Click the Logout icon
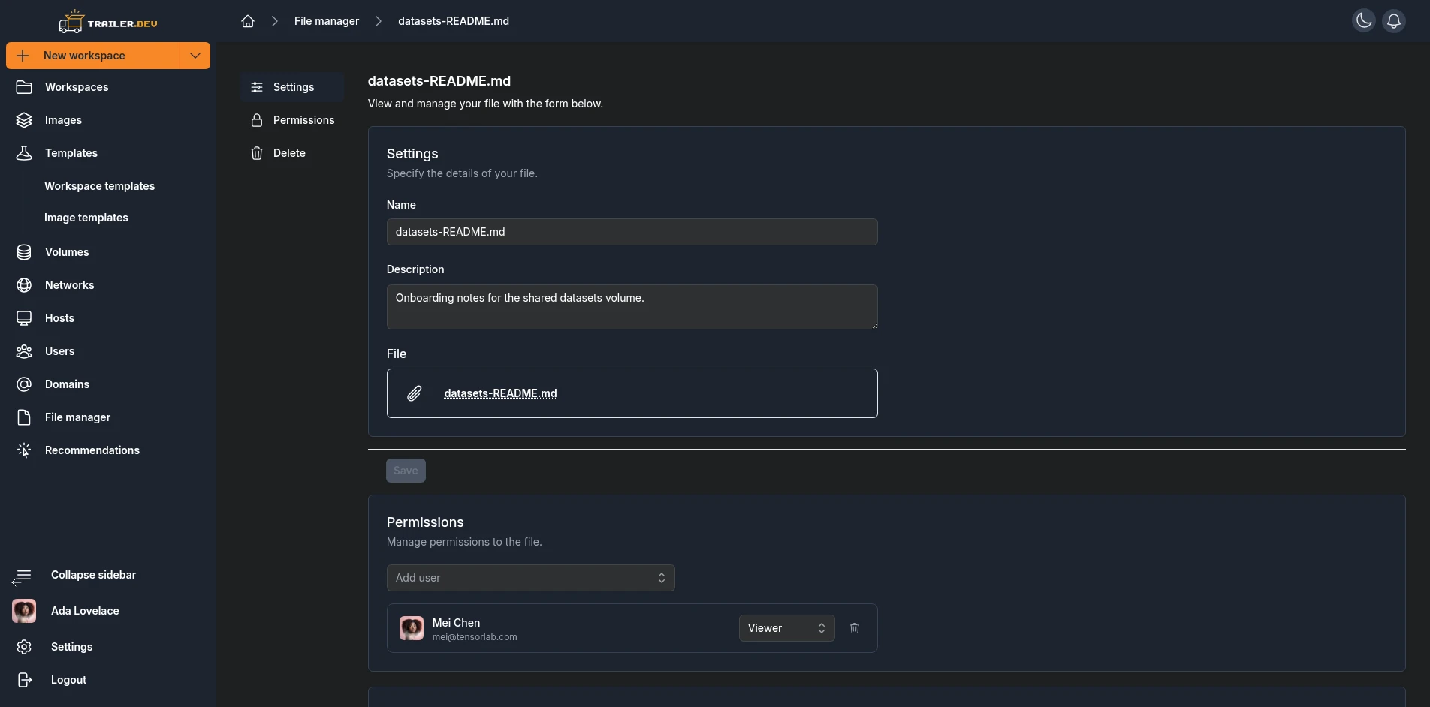This screenshot has height=707, width=1430. pos(24,680)
